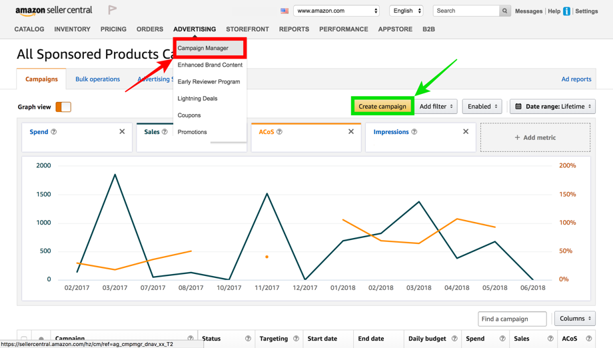Image resolution: width=613 pixels, height=348 pixels.
Task: Open the Date range: Lifetime dropdown
Action: click(x=552, y=107)
